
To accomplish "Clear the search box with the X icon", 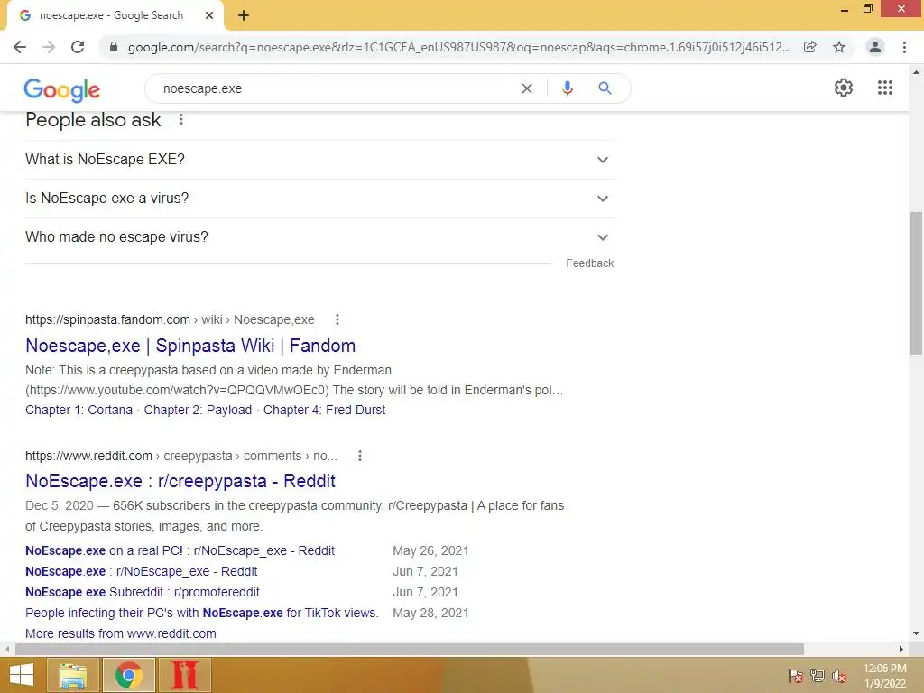I will 527,88.
